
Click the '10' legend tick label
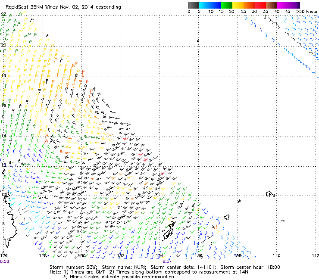tap(211, 11)
